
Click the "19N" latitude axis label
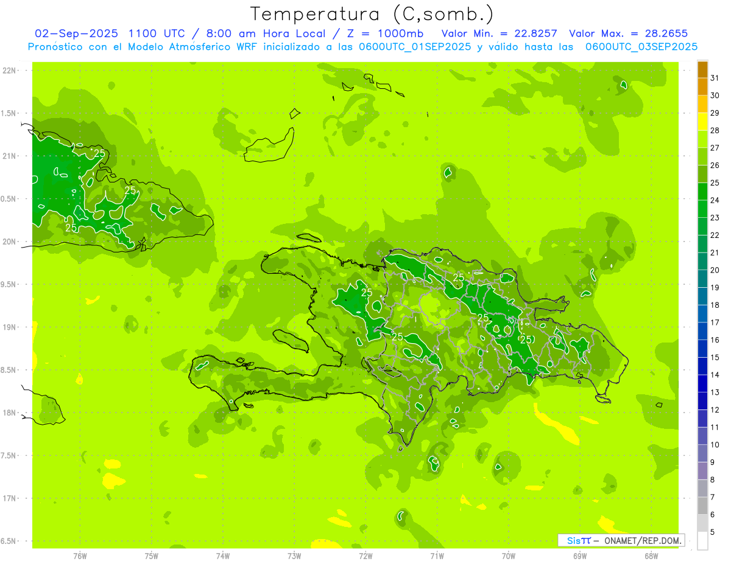pyautogui.click(x=10, y=327)
